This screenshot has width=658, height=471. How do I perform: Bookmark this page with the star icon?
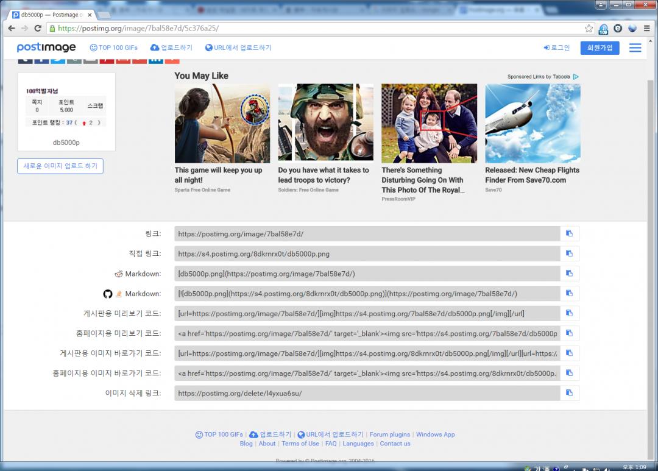(589, 28)
